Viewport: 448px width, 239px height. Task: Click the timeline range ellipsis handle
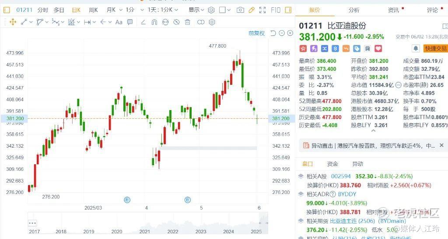(x=32, y=223)
